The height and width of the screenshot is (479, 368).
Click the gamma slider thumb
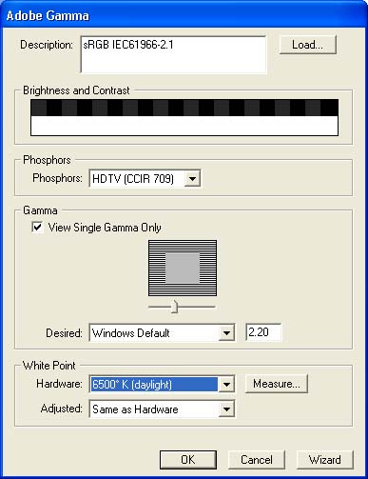tap(174, 307)
